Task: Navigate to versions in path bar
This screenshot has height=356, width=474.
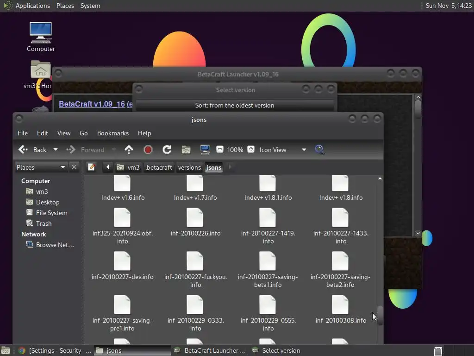Action: (x=189, y=167)
